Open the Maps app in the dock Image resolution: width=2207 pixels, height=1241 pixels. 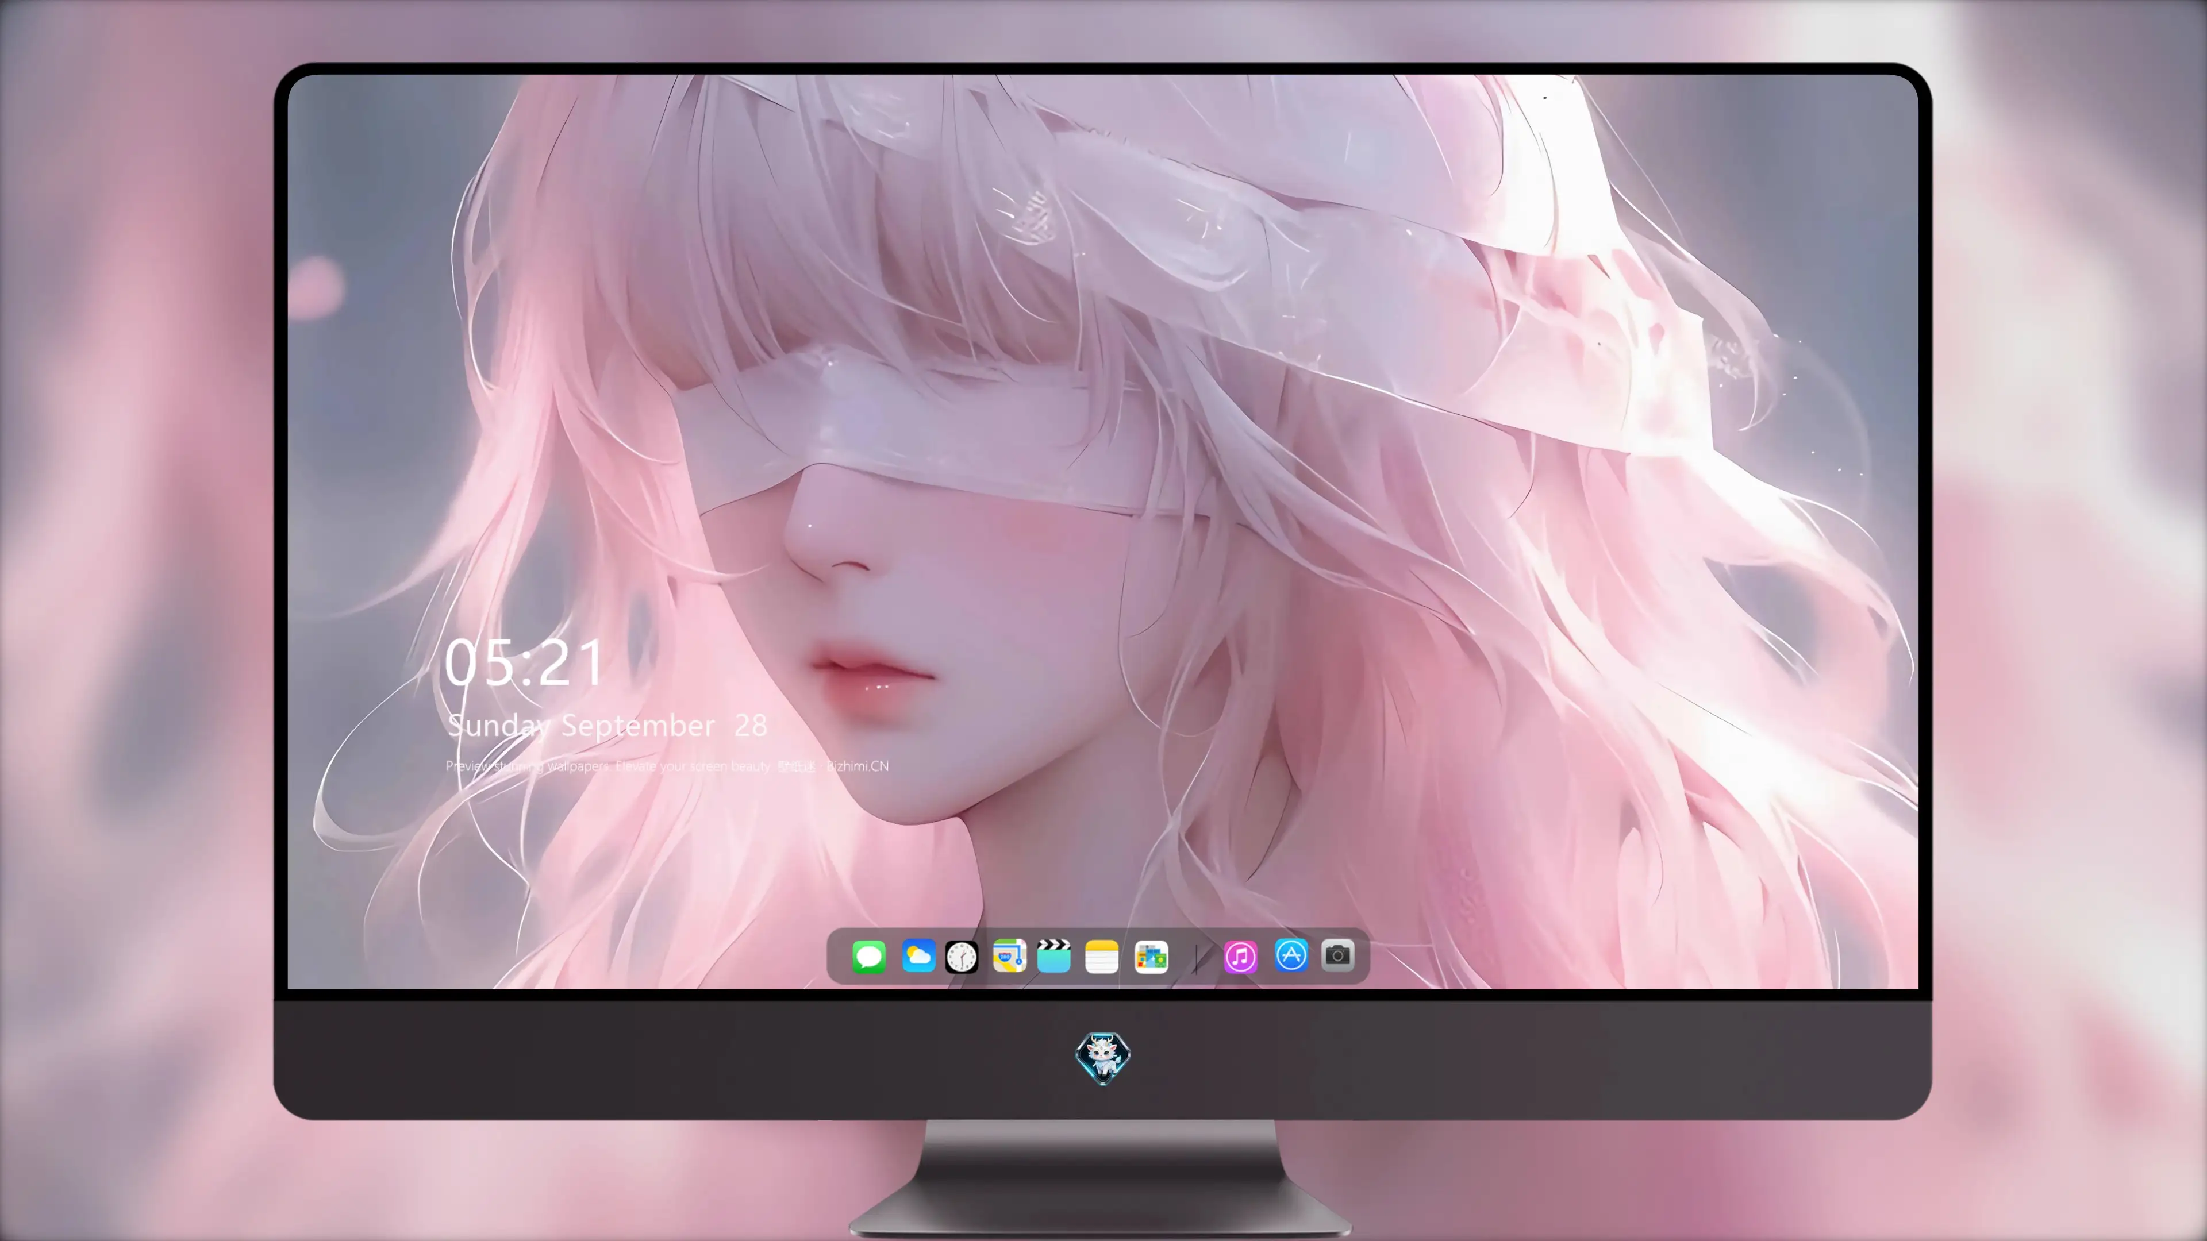[x=1009, y=957]
